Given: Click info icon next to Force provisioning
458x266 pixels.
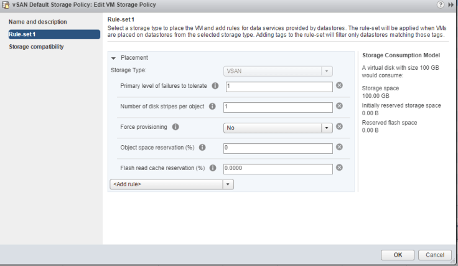Looking at the screenshot, I should [x=175, y=127].
